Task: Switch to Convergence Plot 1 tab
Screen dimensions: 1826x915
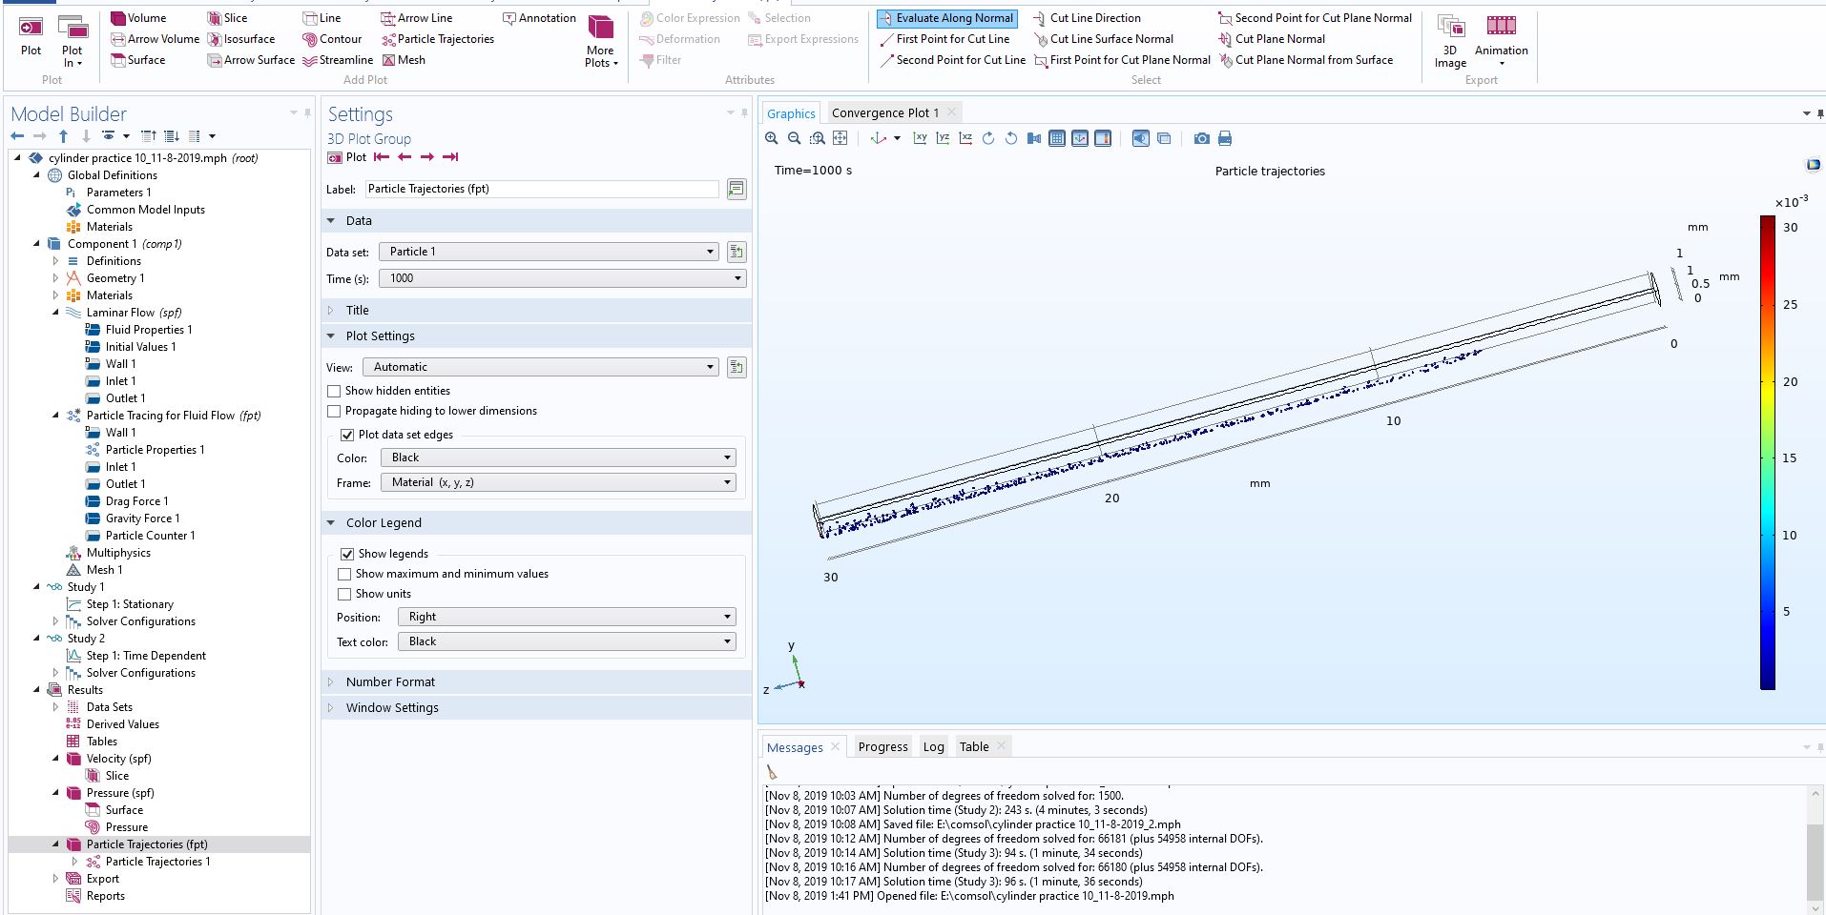Action: pyautogui.click(x=884, y=112)
